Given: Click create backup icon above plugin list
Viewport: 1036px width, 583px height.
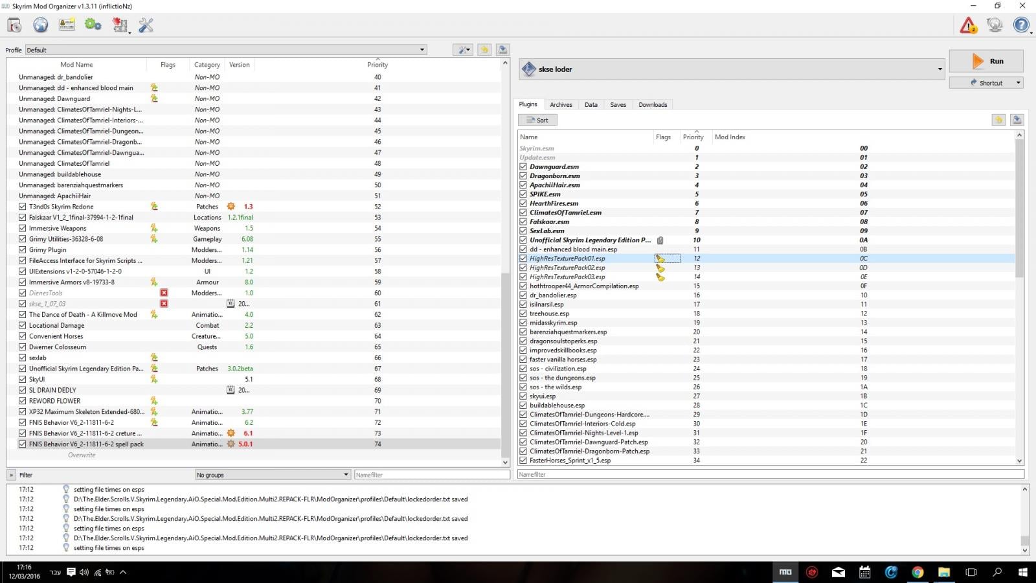Looking at the screenshot, I should pos(1017,120).
